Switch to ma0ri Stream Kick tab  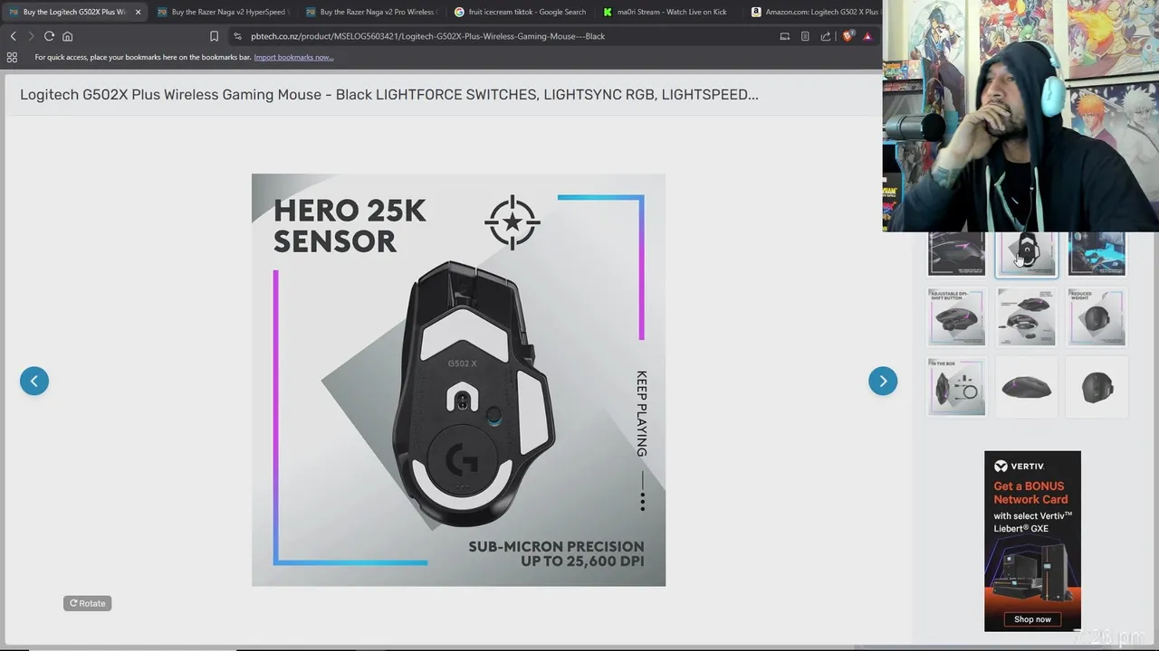click(x=666, y=12)
